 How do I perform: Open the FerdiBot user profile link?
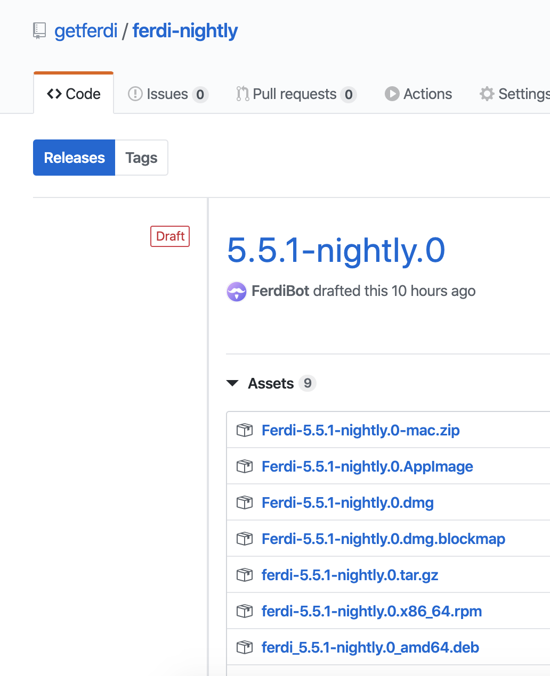[x=280, y=291]
